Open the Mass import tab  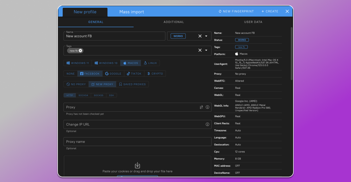click(131, 12)
